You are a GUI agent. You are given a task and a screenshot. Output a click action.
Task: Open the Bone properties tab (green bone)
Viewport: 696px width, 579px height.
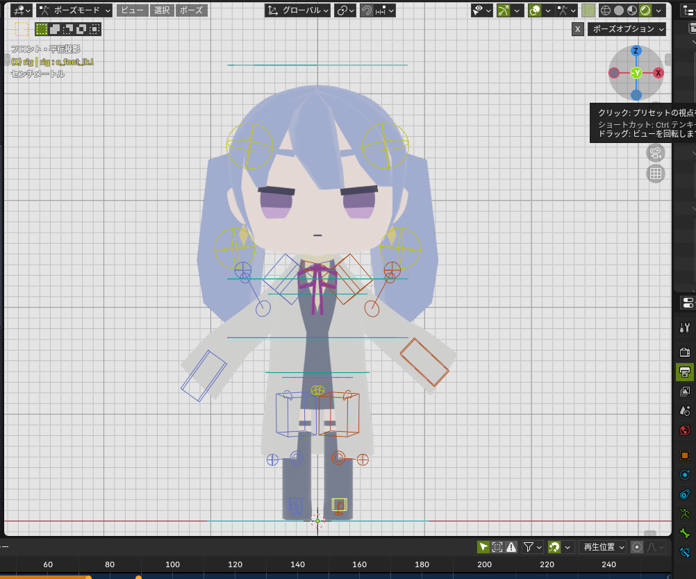click(685, 534)
